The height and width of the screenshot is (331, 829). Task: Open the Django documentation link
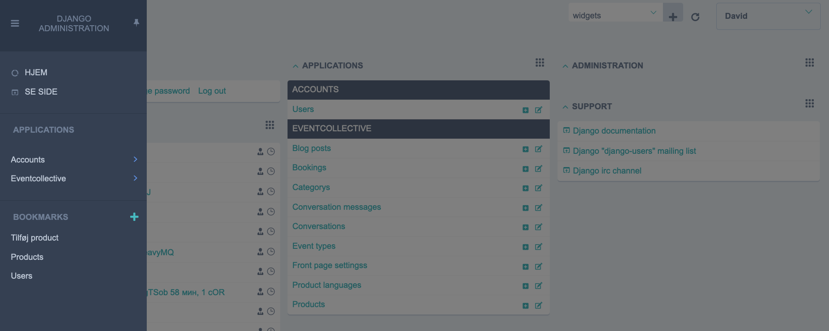614,131
